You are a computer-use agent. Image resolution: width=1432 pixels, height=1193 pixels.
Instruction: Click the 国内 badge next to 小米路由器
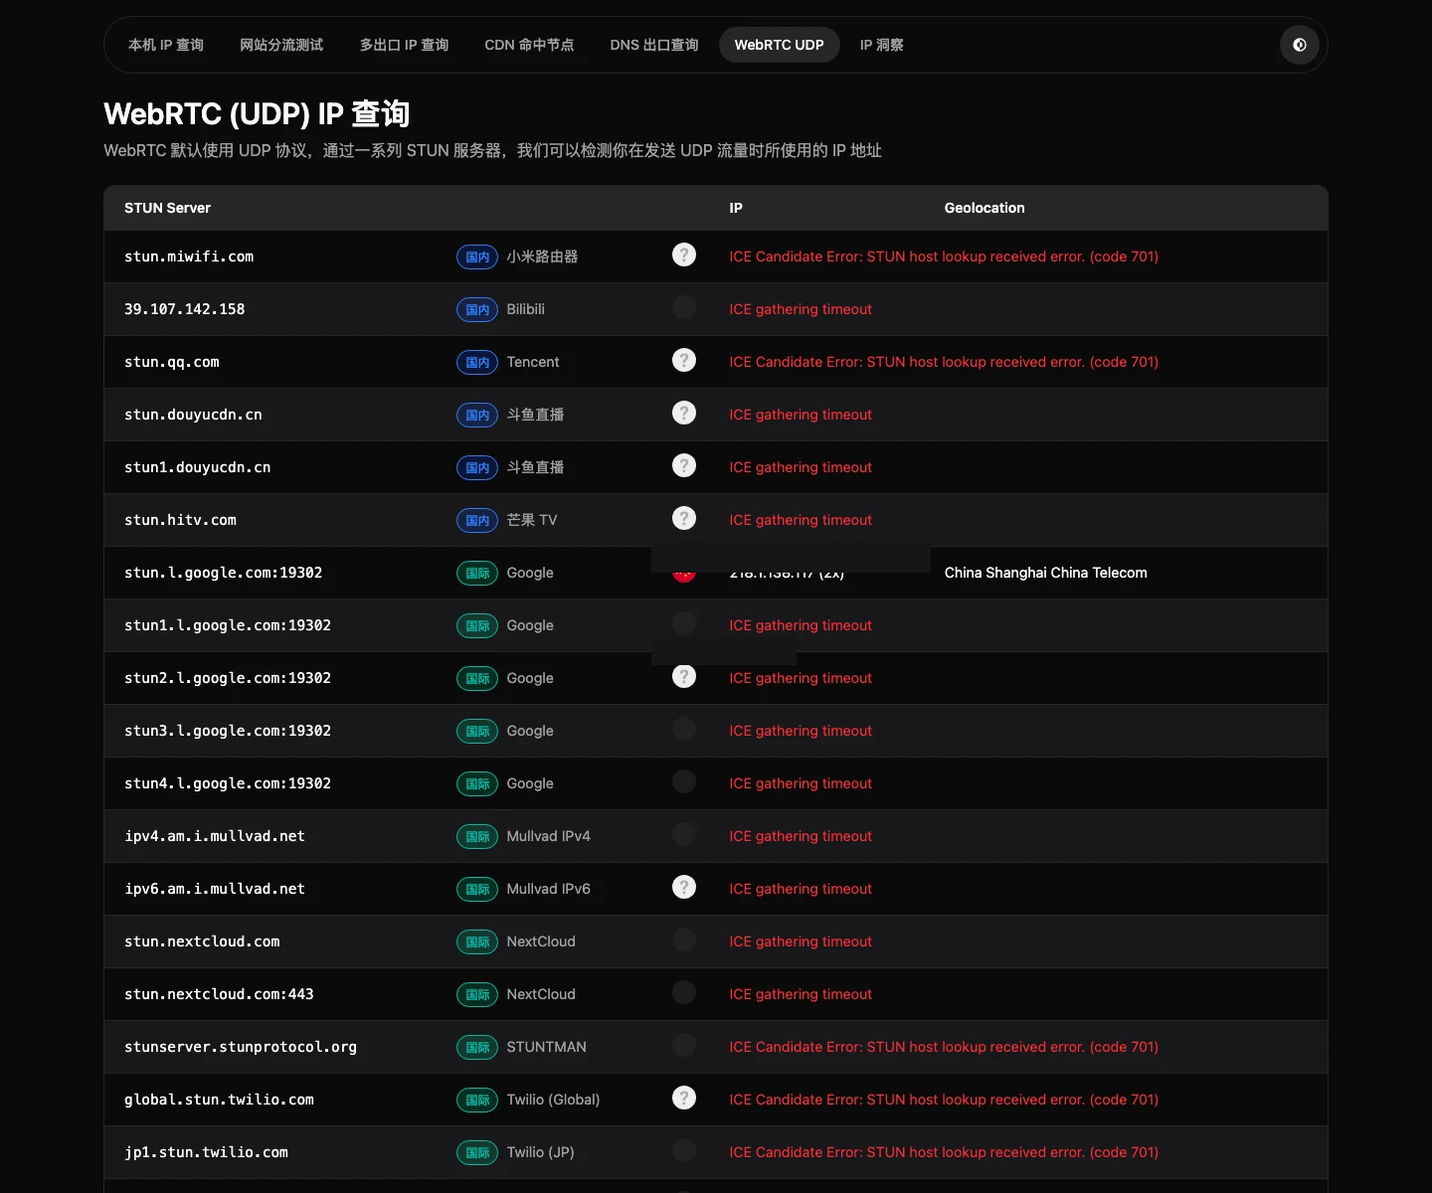(x=477, y=256)
